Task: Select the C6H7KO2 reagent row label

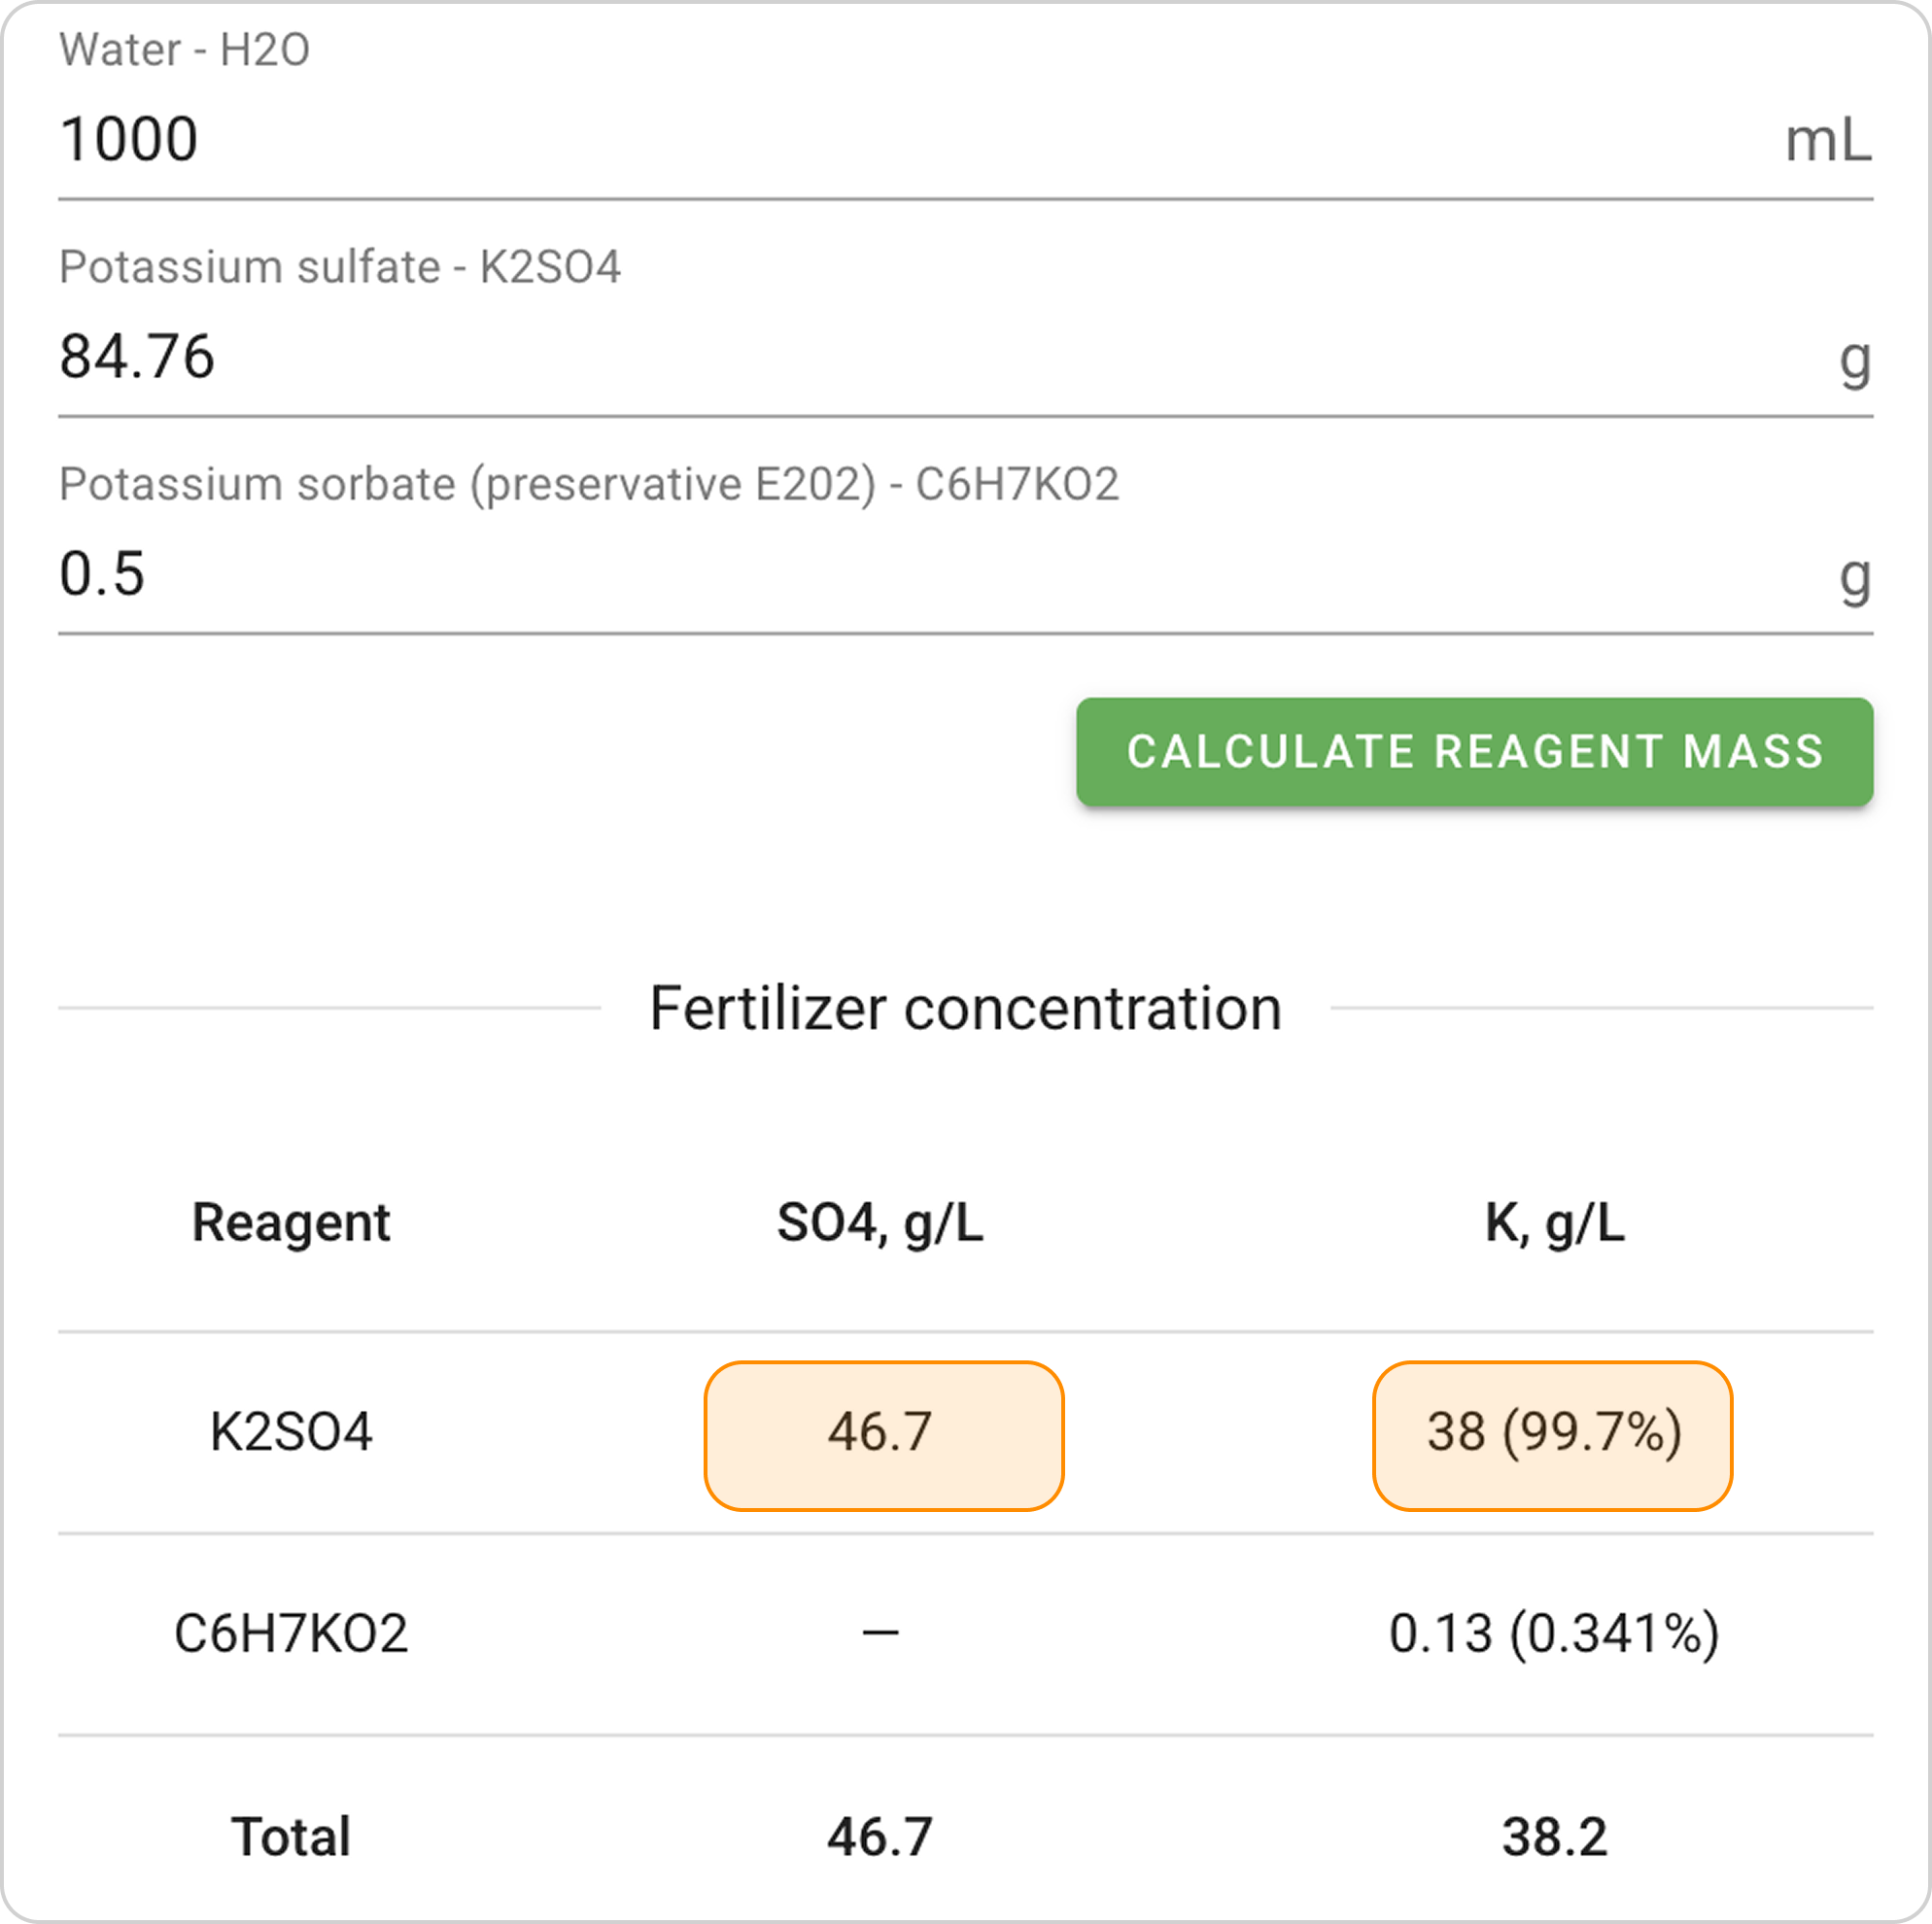Action: 291,1634
